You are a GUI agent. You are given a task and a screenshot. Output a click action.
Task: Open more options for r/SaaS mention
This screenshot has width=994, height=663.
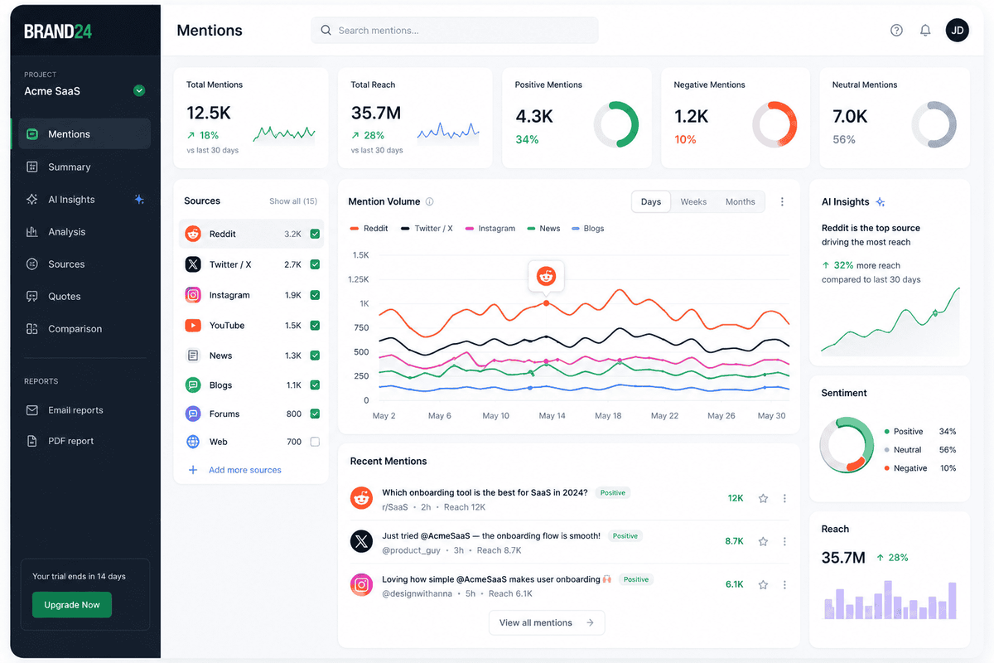[784, 498]
